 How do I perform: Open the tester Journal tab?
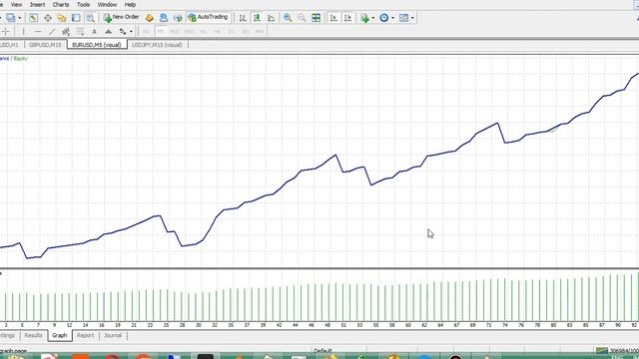point(113,335)
